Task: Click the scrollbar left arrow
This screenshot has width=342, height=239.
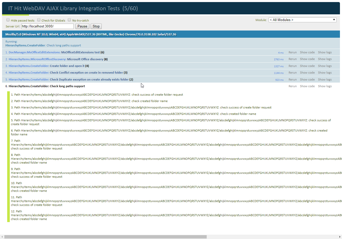Action: (x=2, y=237)
